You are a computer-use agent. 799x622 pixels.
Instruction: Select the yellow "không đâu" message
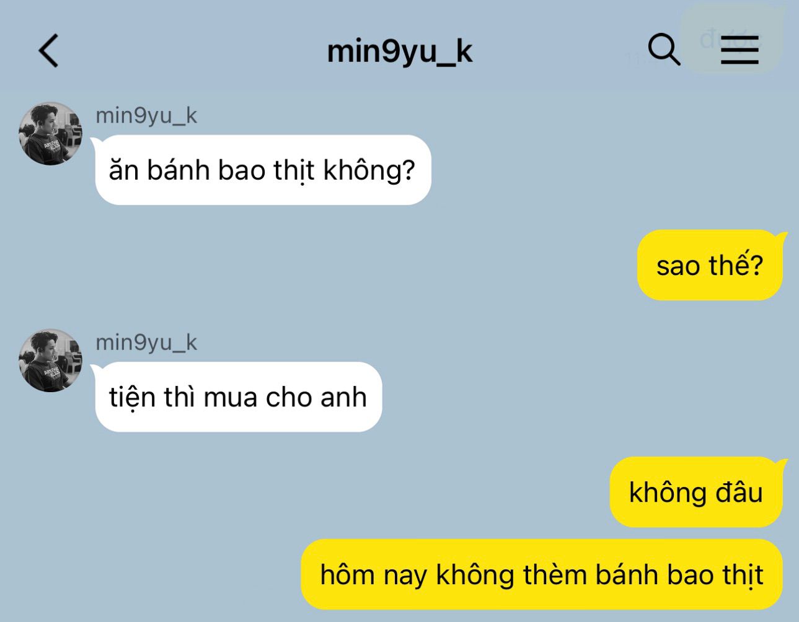(696, 493)
